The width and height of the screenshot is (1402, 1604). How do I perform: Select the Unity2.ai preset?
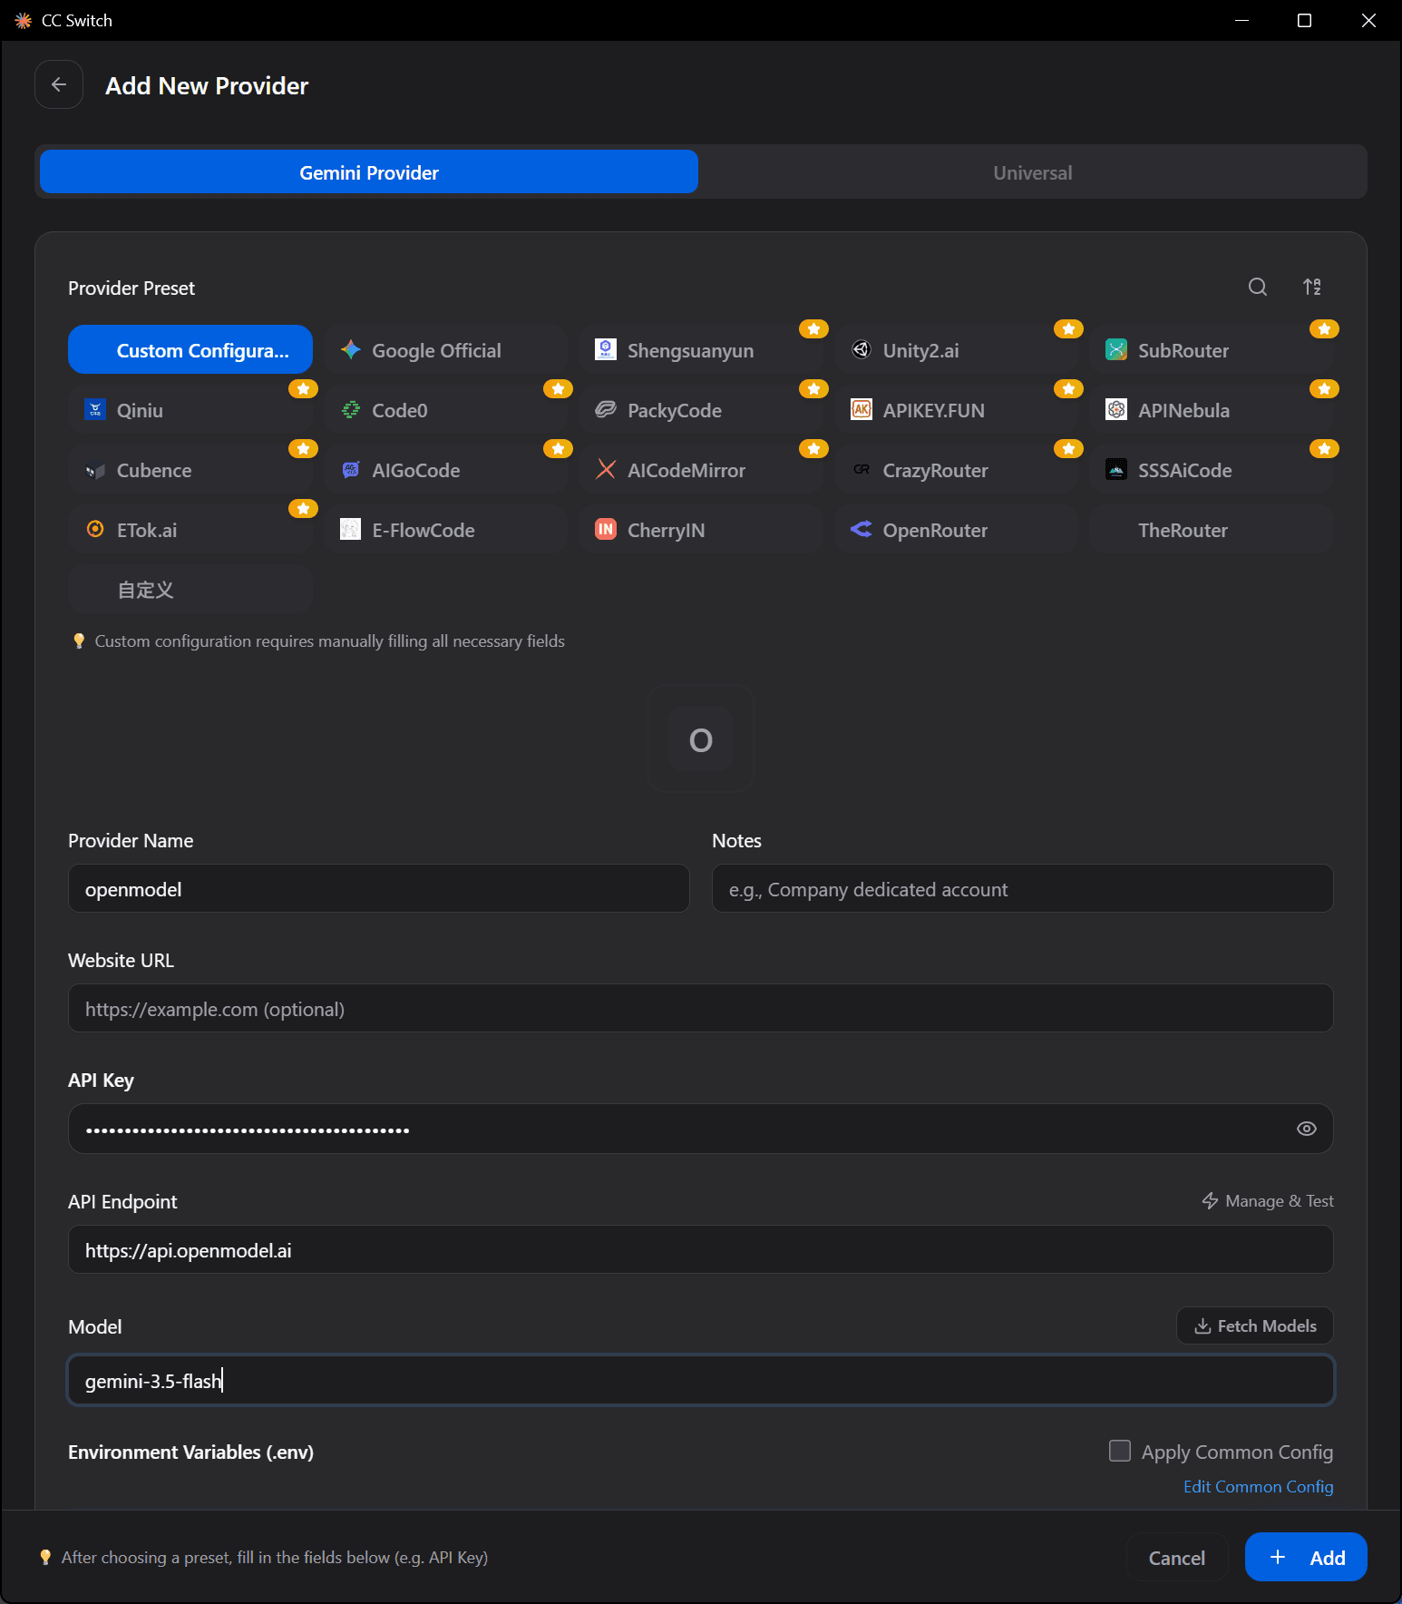pos(957,349)
